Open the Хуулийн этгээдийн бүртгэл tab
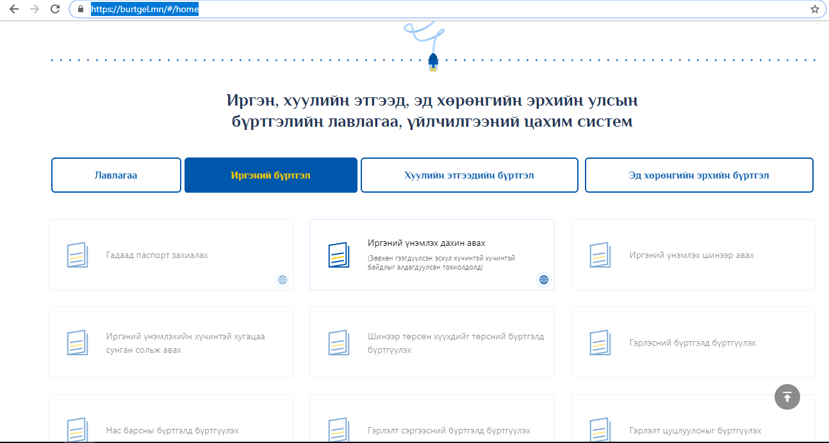The height and width of the screenshot is (443, 829). click(x=469, y=175)
